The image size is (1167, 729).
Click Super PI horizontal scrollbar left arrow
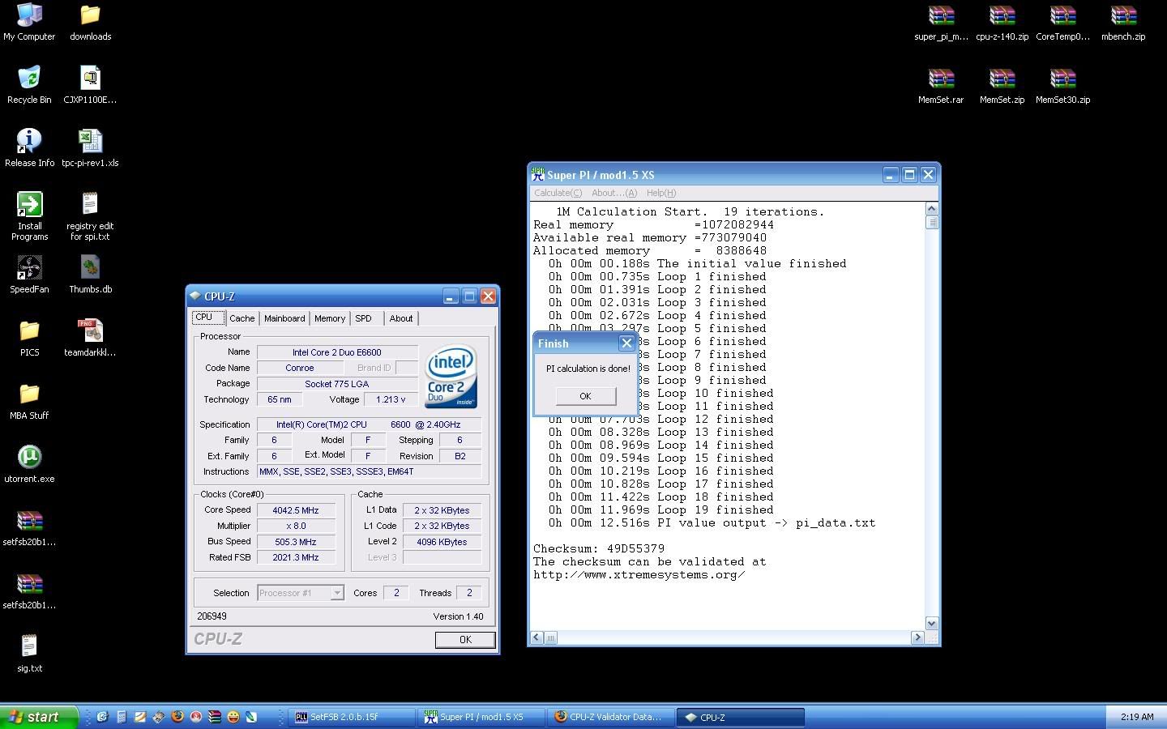tap(536, 637)
